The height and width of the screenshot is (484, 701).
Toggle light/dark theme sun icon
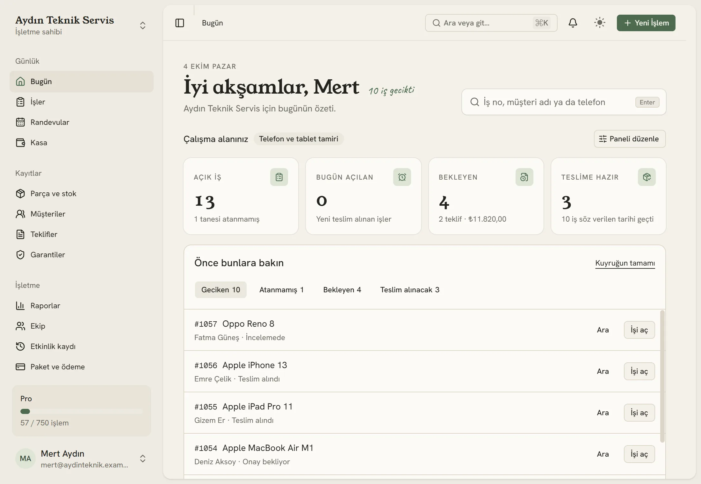pyautogui.click(x=600, y=23)
